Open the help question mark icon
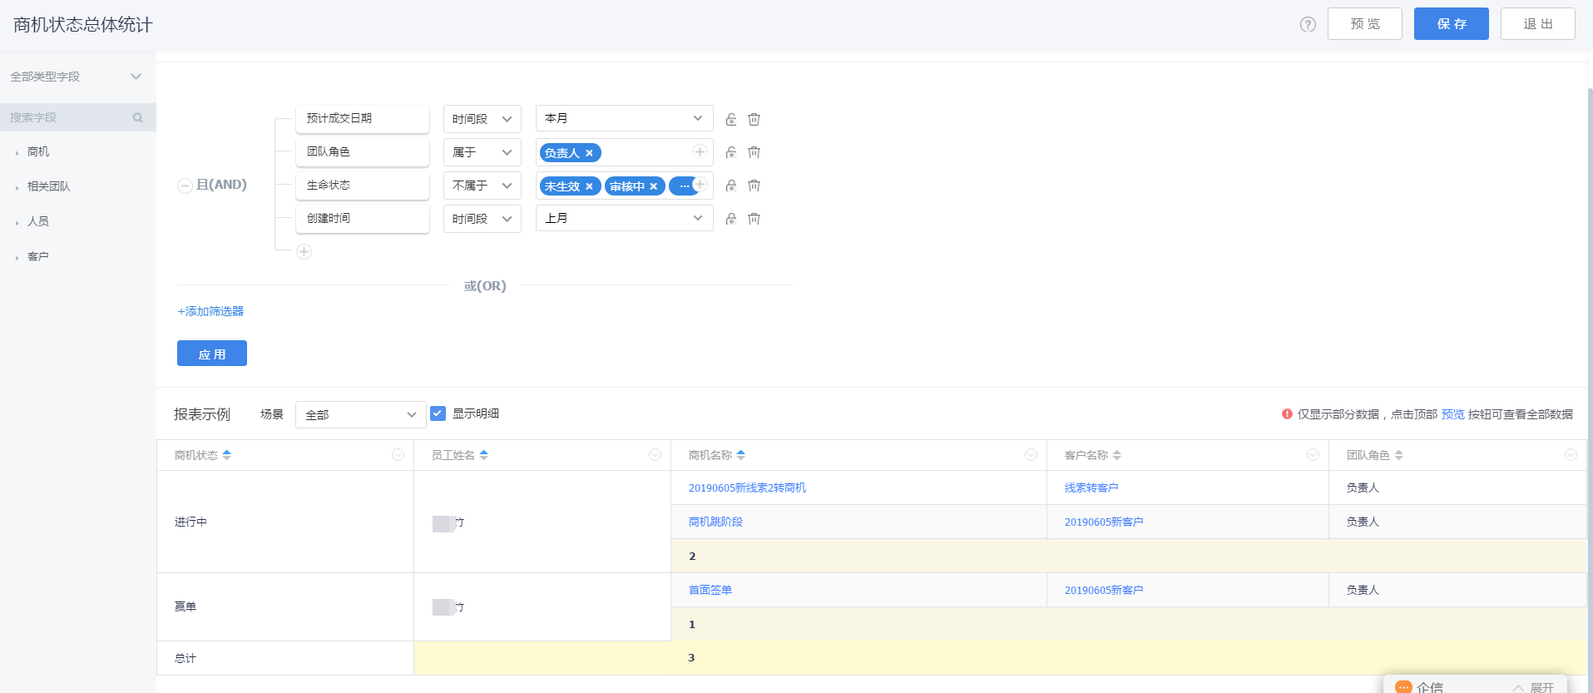Screen dimensions: 1593x693 click(1308, 24)
